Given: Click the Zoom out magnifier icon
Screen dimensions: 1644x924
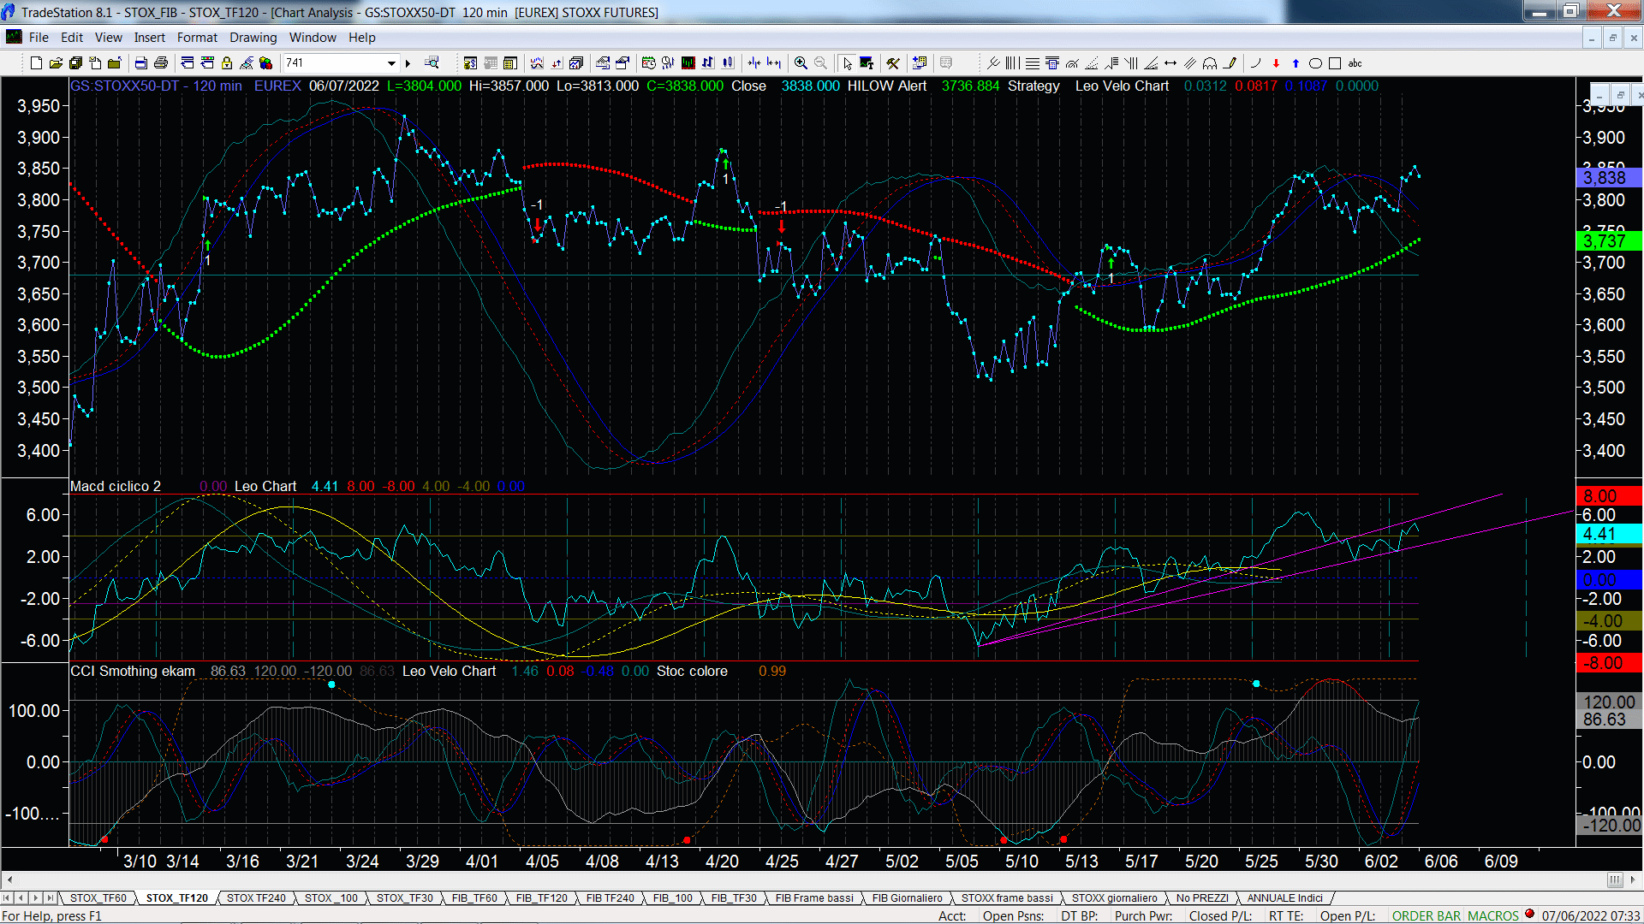Looking at the screenshot, I should point(820,63).
